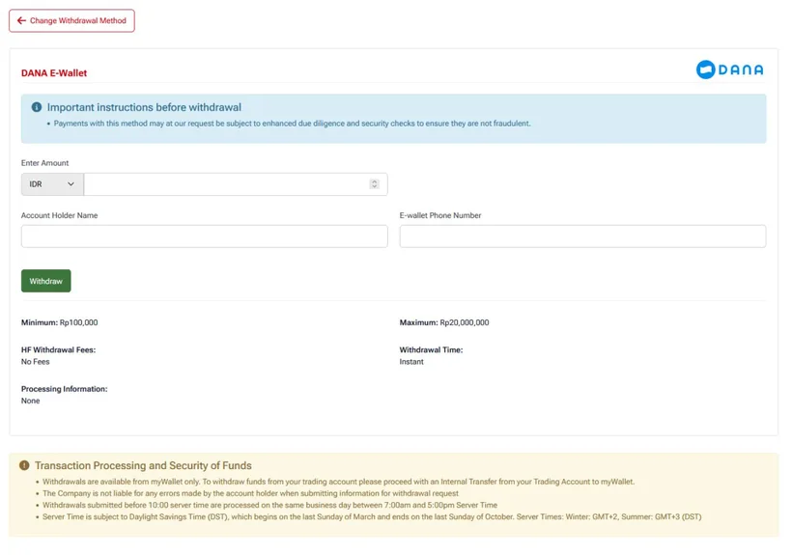Click the green Withdraw button
The width and height of the screenshot is (792, 555).
(46, 281)
